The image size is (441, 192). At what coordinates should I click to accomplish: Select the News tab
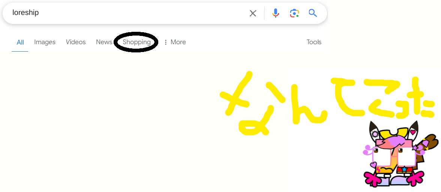(x=104, y=42)
